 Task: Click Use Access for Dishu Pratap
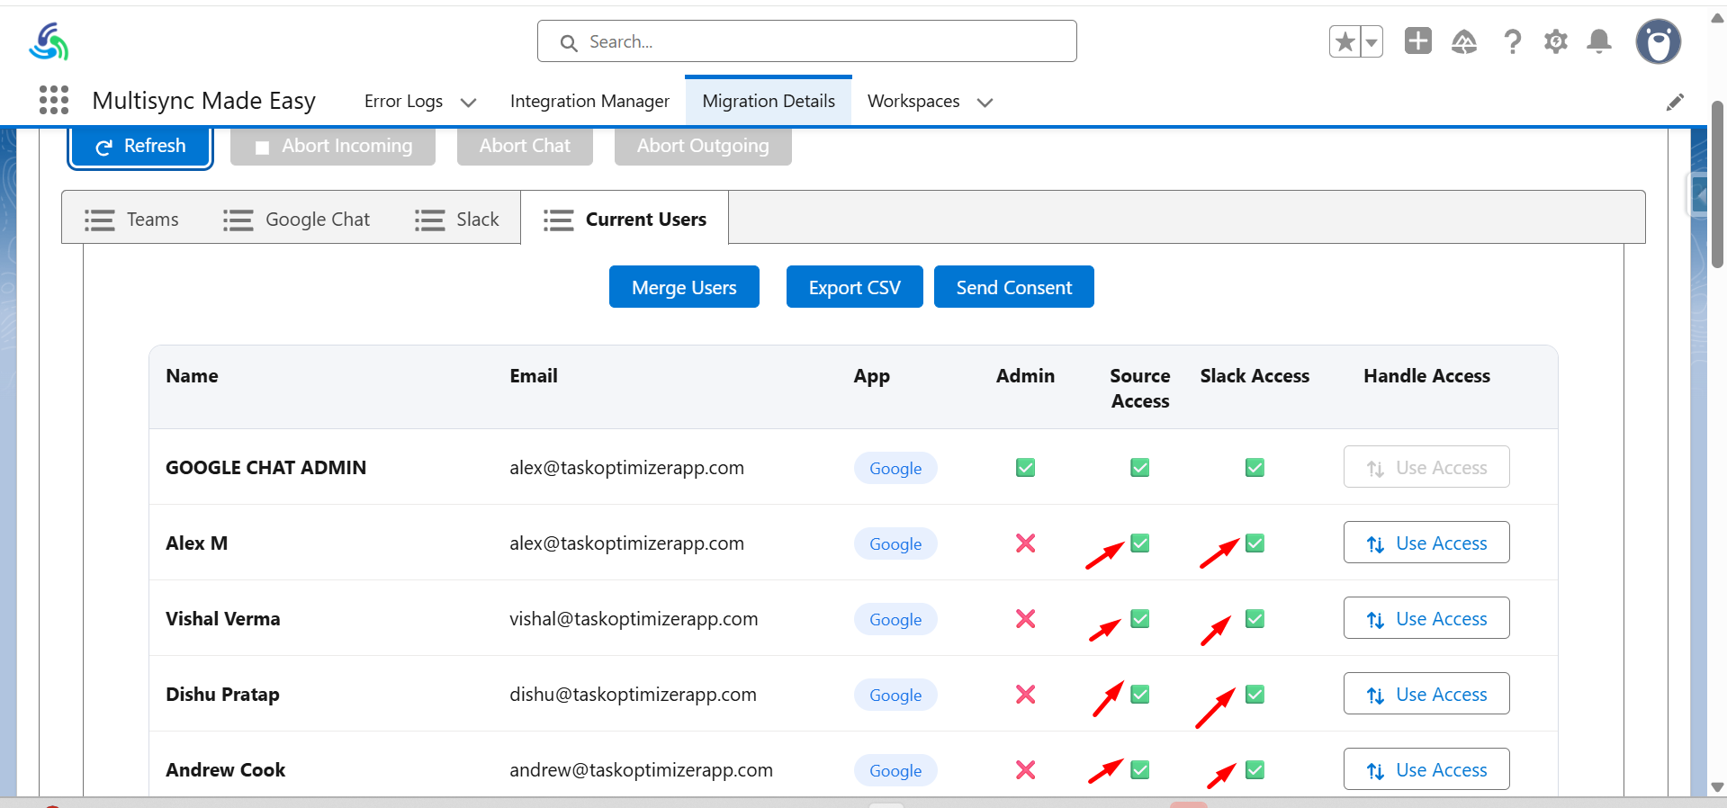pyautogui.click(x=1426, y=694)
